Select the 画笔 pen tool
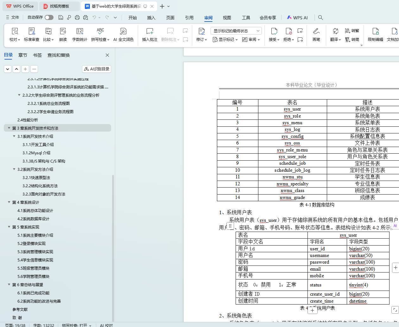399x327 pixels. 316,34
